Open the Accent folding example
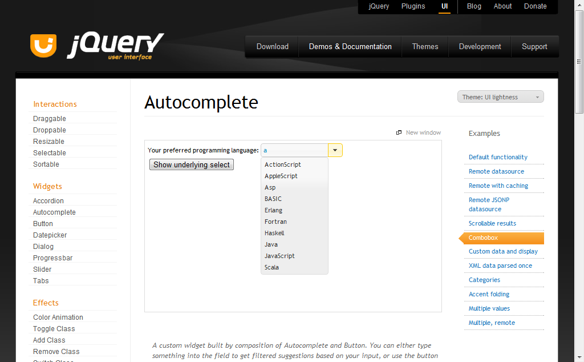This screenshot has width=584, height=362. click(489, 294)
